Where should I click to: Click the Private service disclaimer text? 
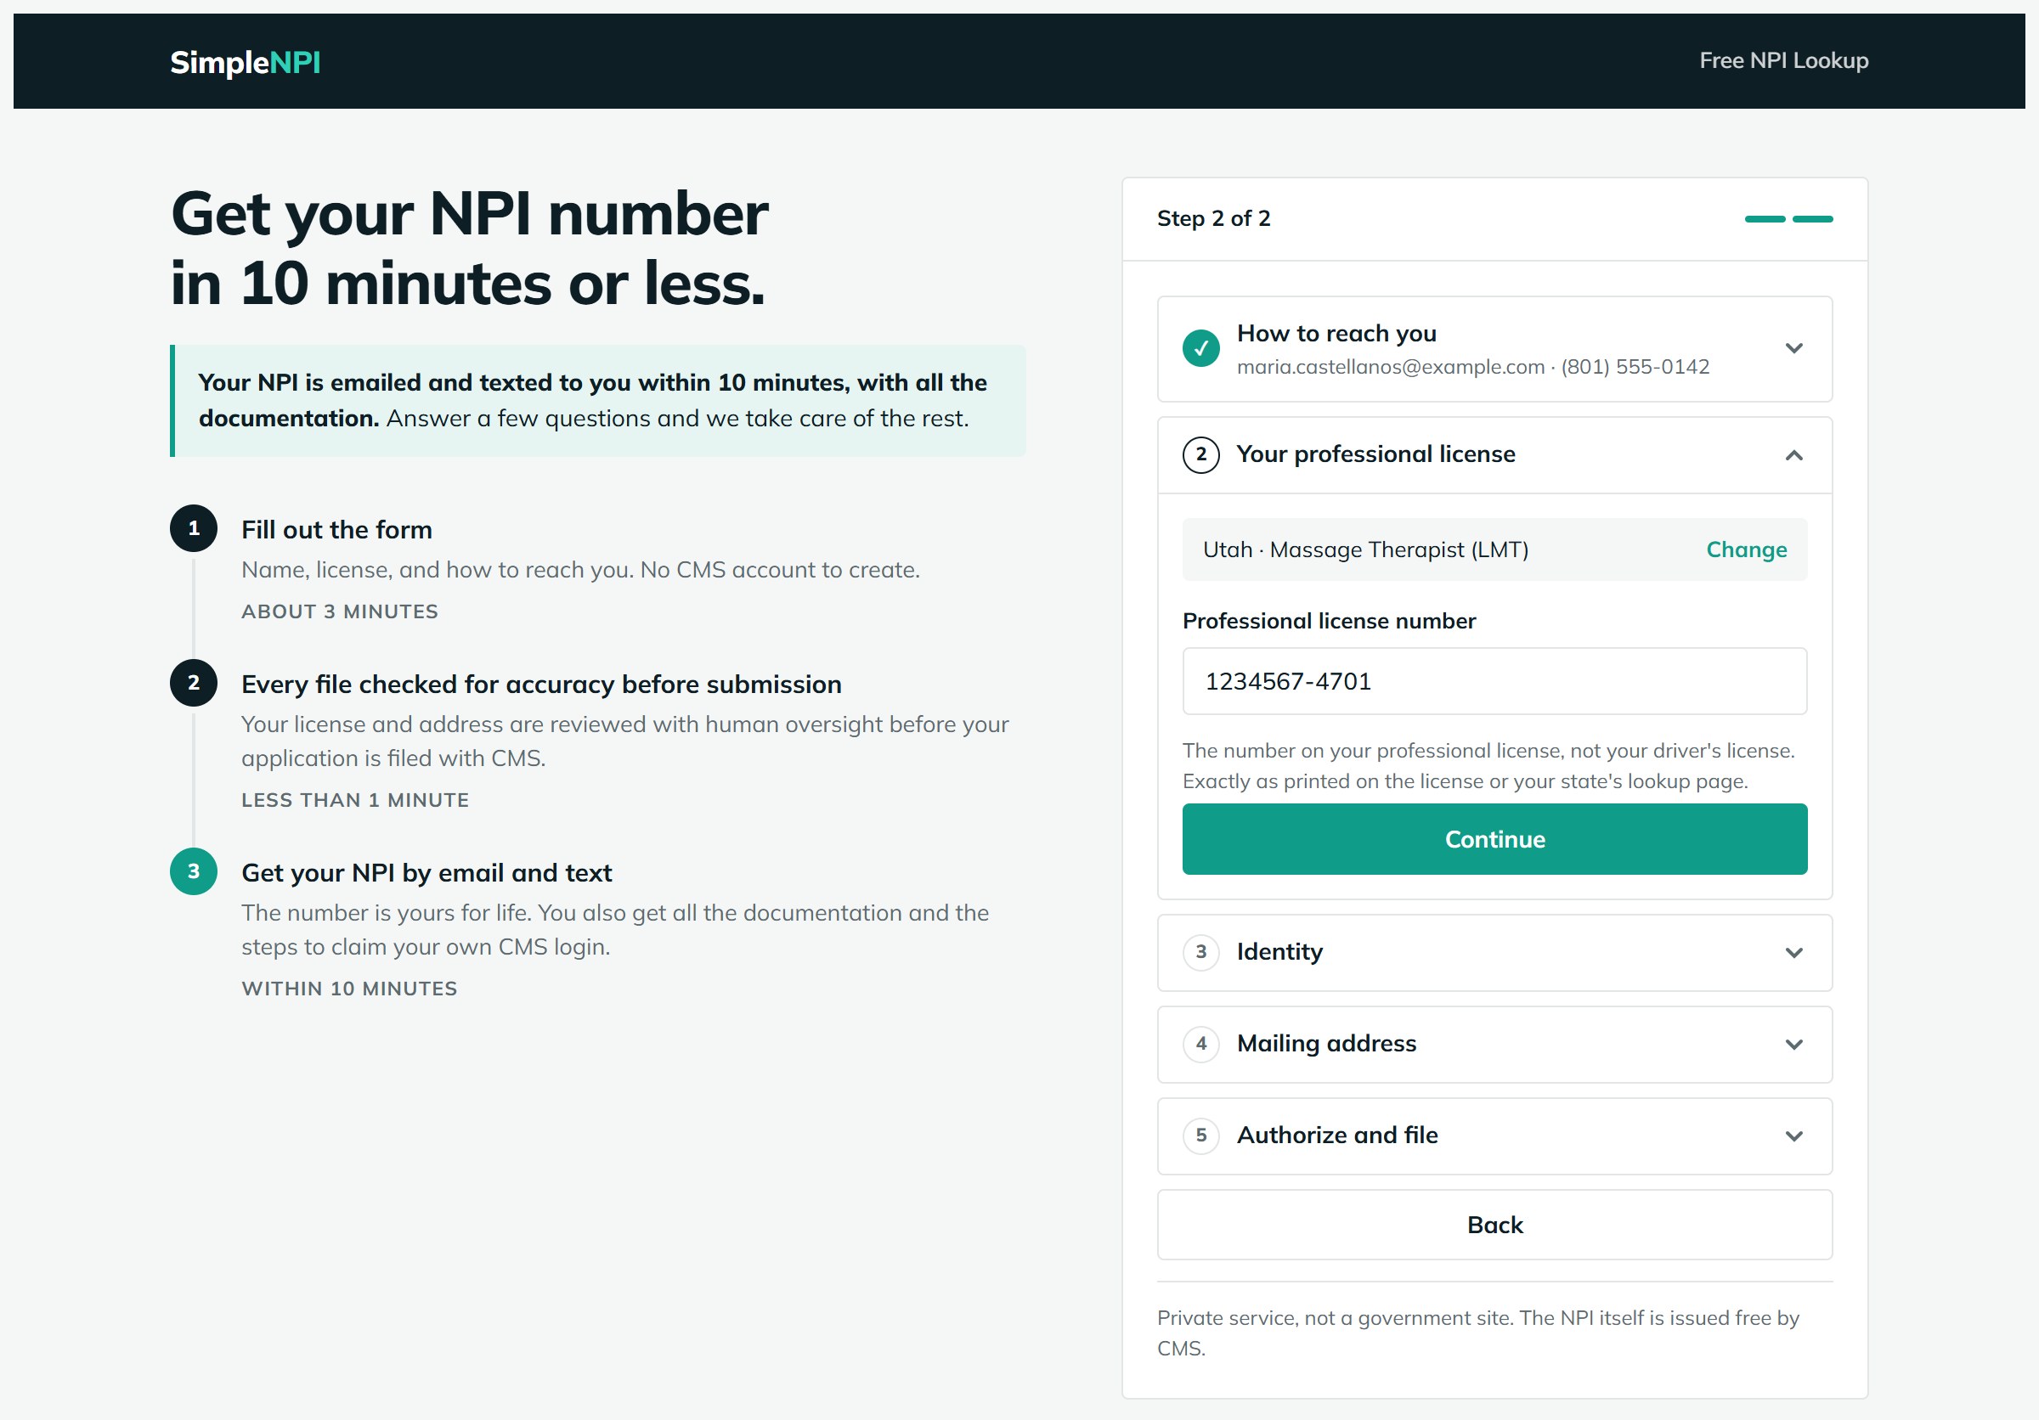point(1477,1333)
